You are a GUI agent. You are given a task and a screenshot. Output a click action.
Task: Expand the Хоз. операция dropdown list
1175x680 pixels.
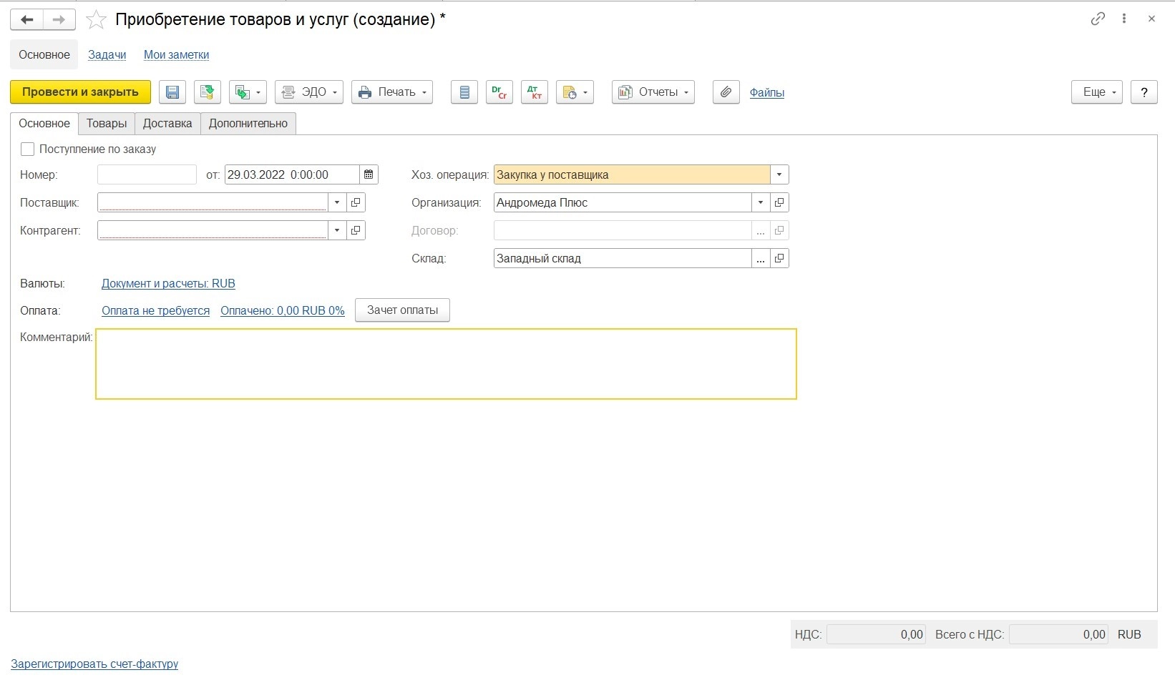[x=779, y=174]
